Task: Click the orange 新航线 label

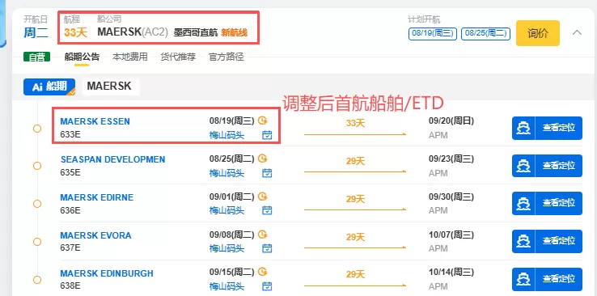Action: [x=234, y=32]
